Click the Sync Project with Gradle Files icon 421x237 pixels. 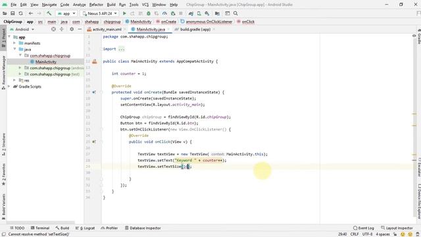[x=191, y=13]
